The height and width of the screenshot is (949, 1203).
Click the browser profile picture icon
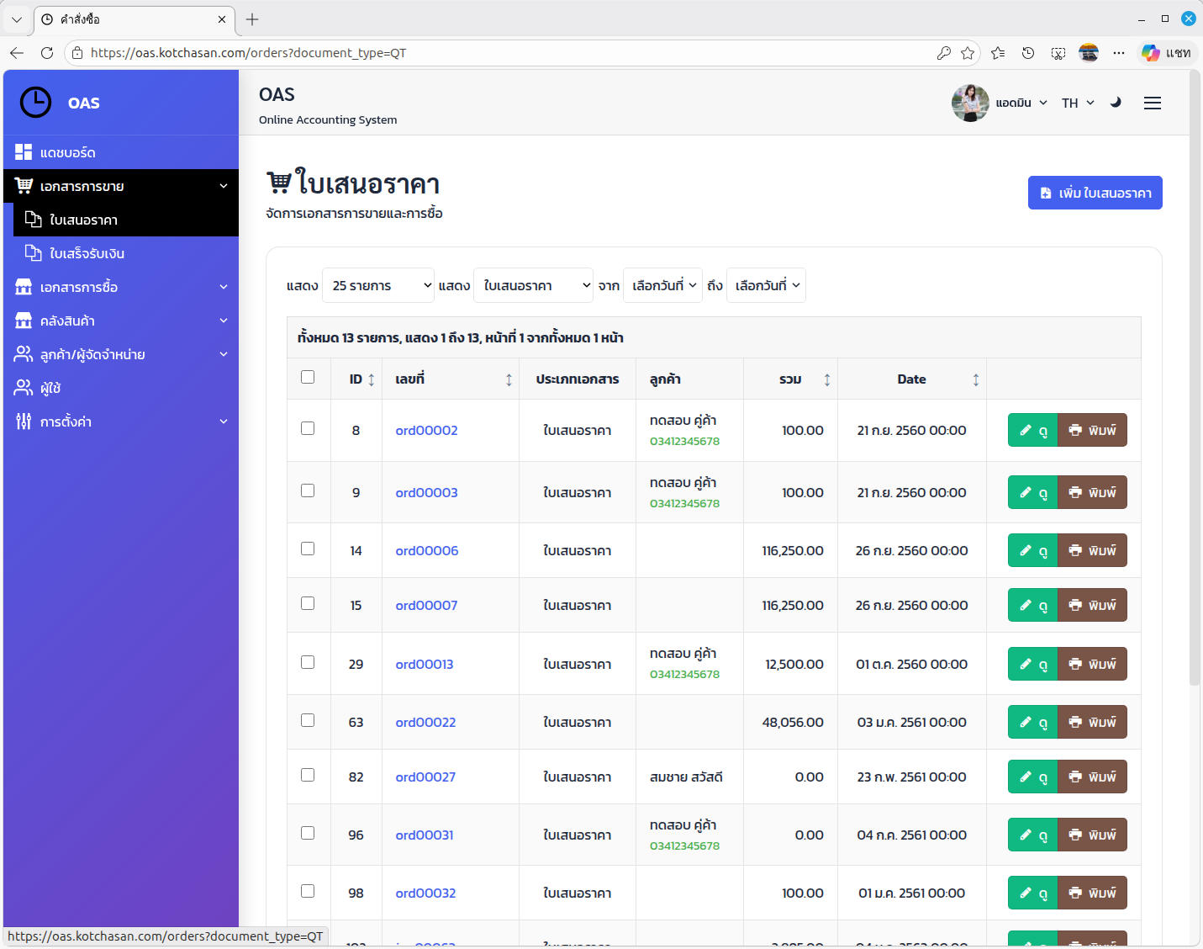coord(1089,53)
